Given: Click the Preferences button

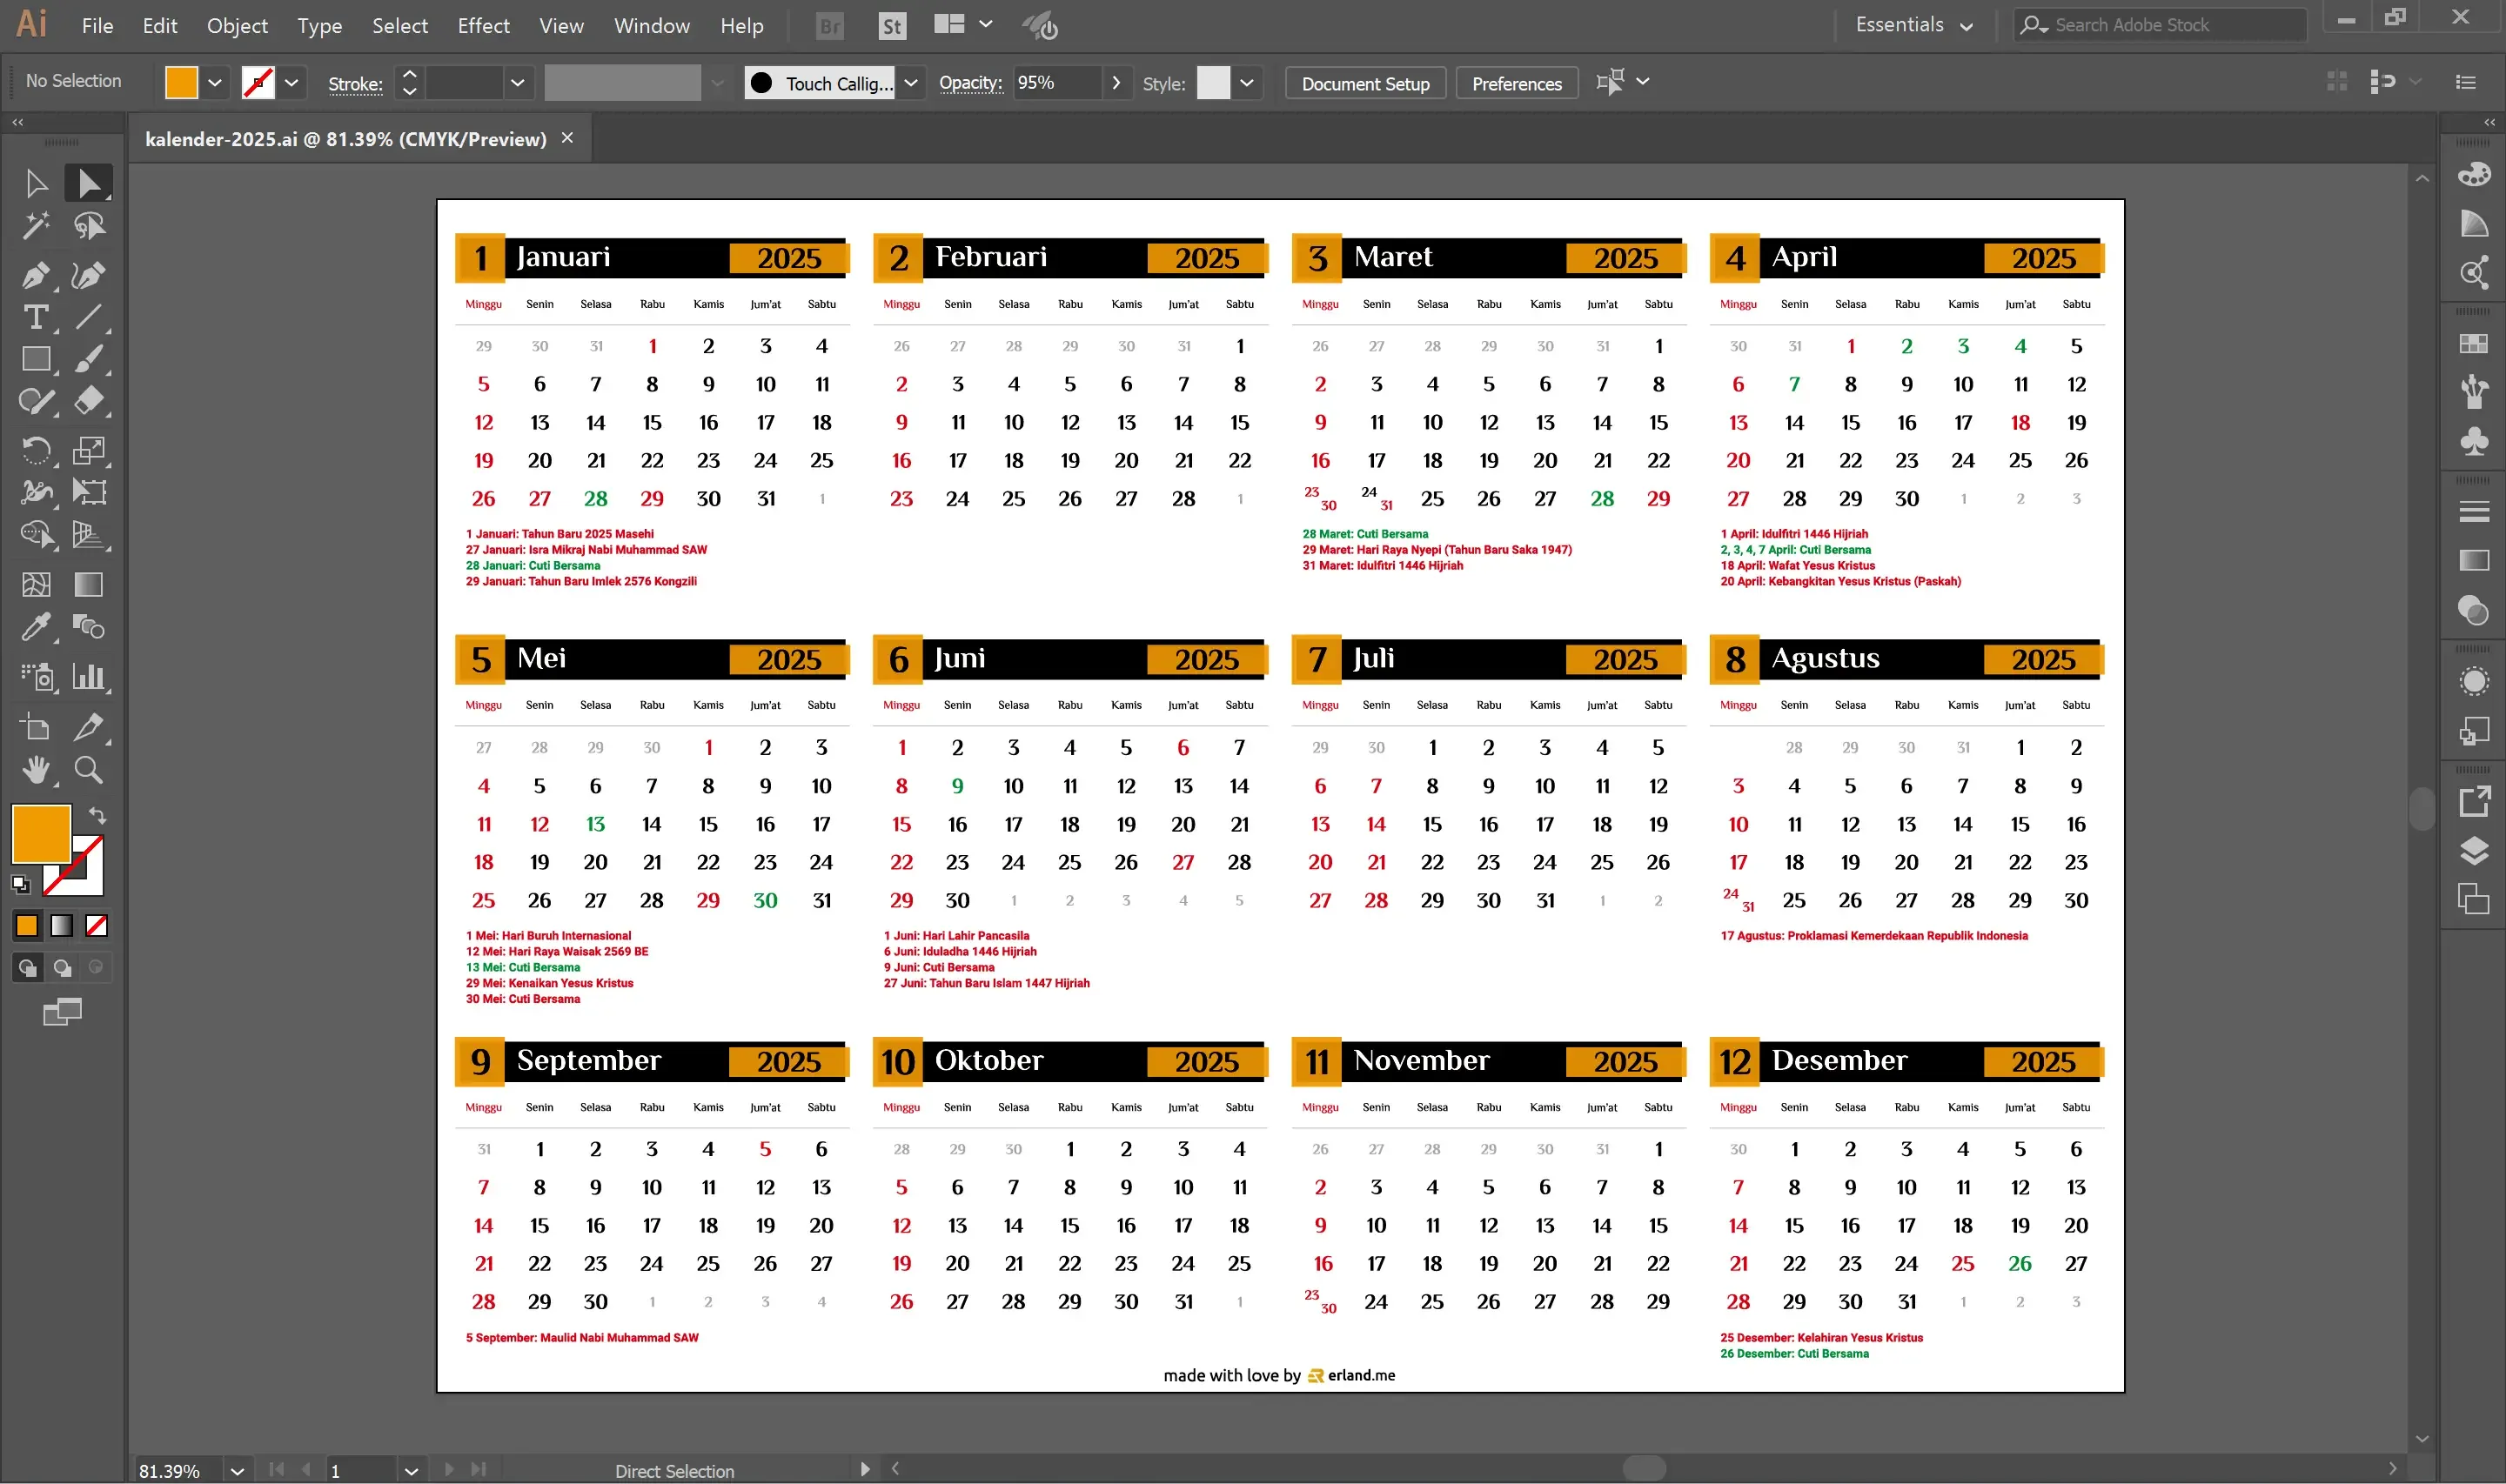Looking at the screenshot, I should [x=1516, y=83].
